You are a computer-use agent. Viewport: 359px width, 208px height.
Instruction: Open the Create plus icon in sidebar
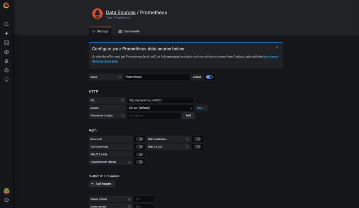(6, 34)
